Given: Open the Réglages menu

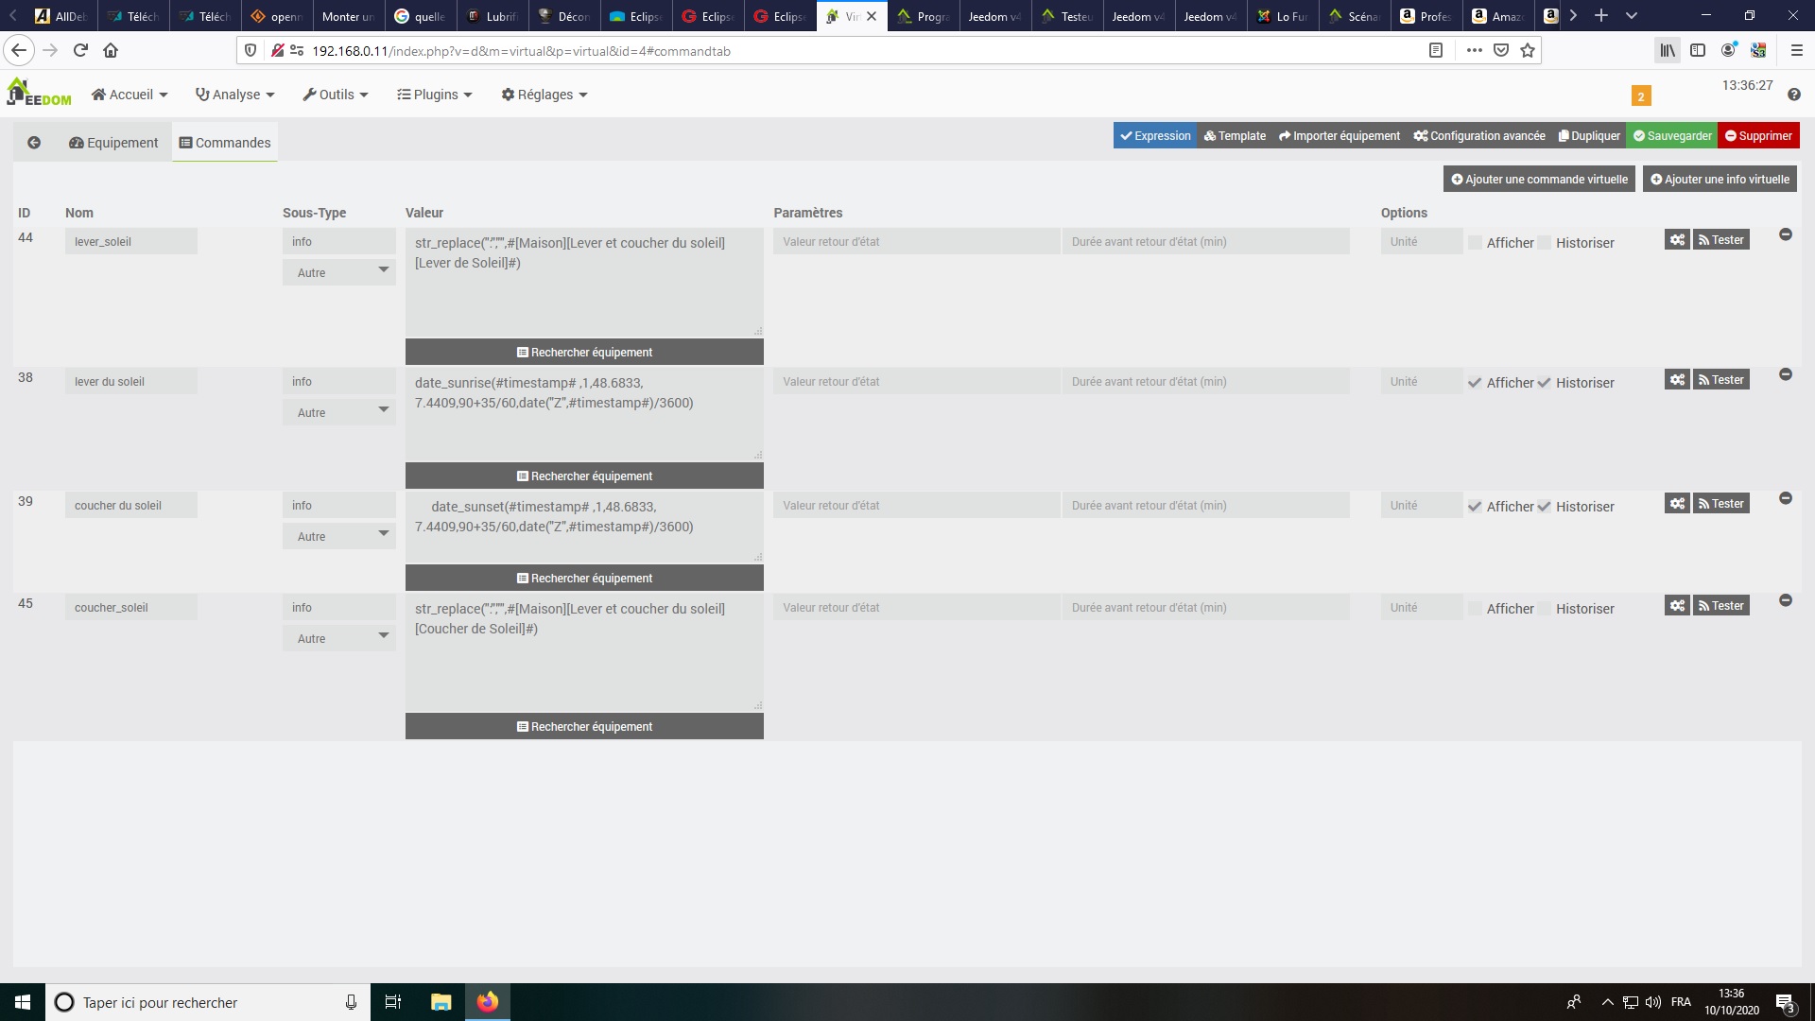Looking at the screenshot, I should 544,95.
